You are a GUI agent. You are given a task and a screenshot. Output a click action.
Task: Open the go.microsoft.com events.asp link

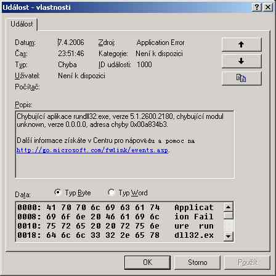pos(92,150)
